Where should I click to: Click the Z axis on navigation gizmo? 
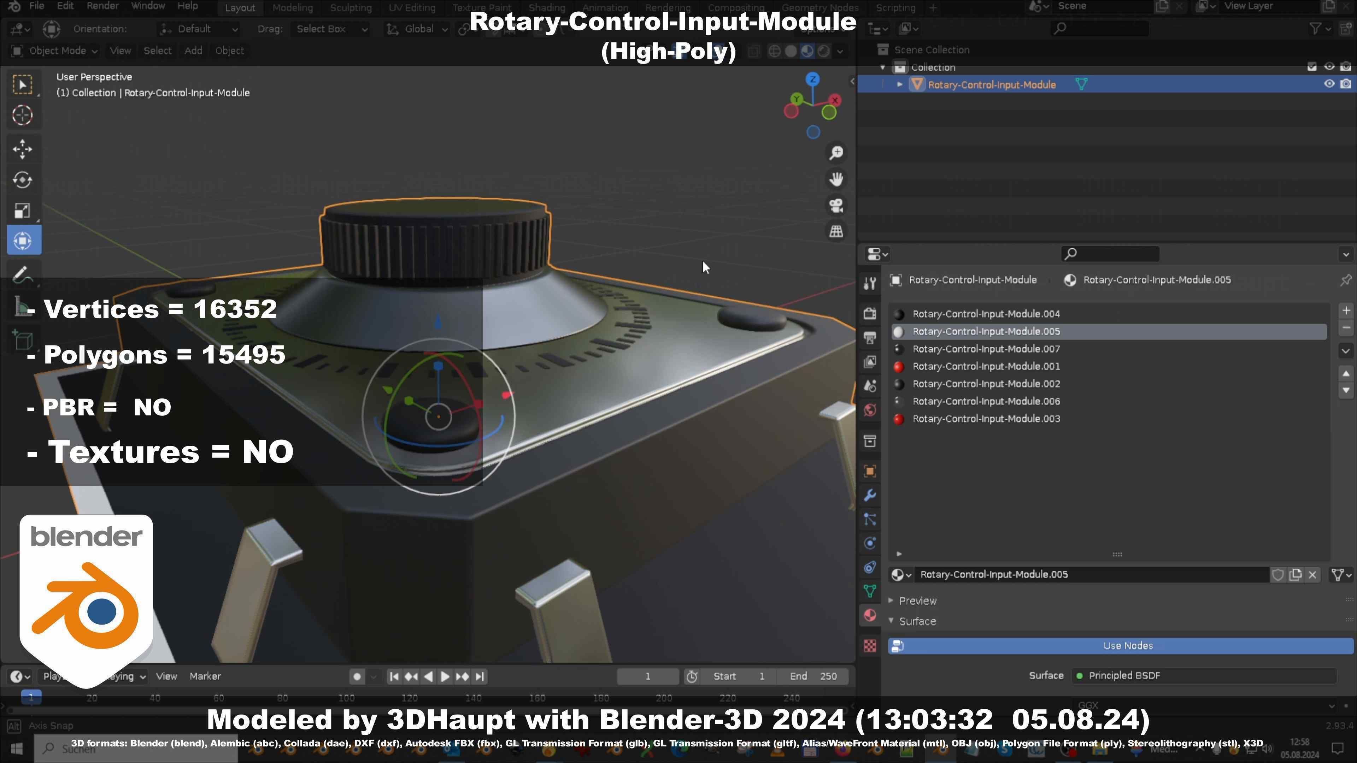click(813, 79)
